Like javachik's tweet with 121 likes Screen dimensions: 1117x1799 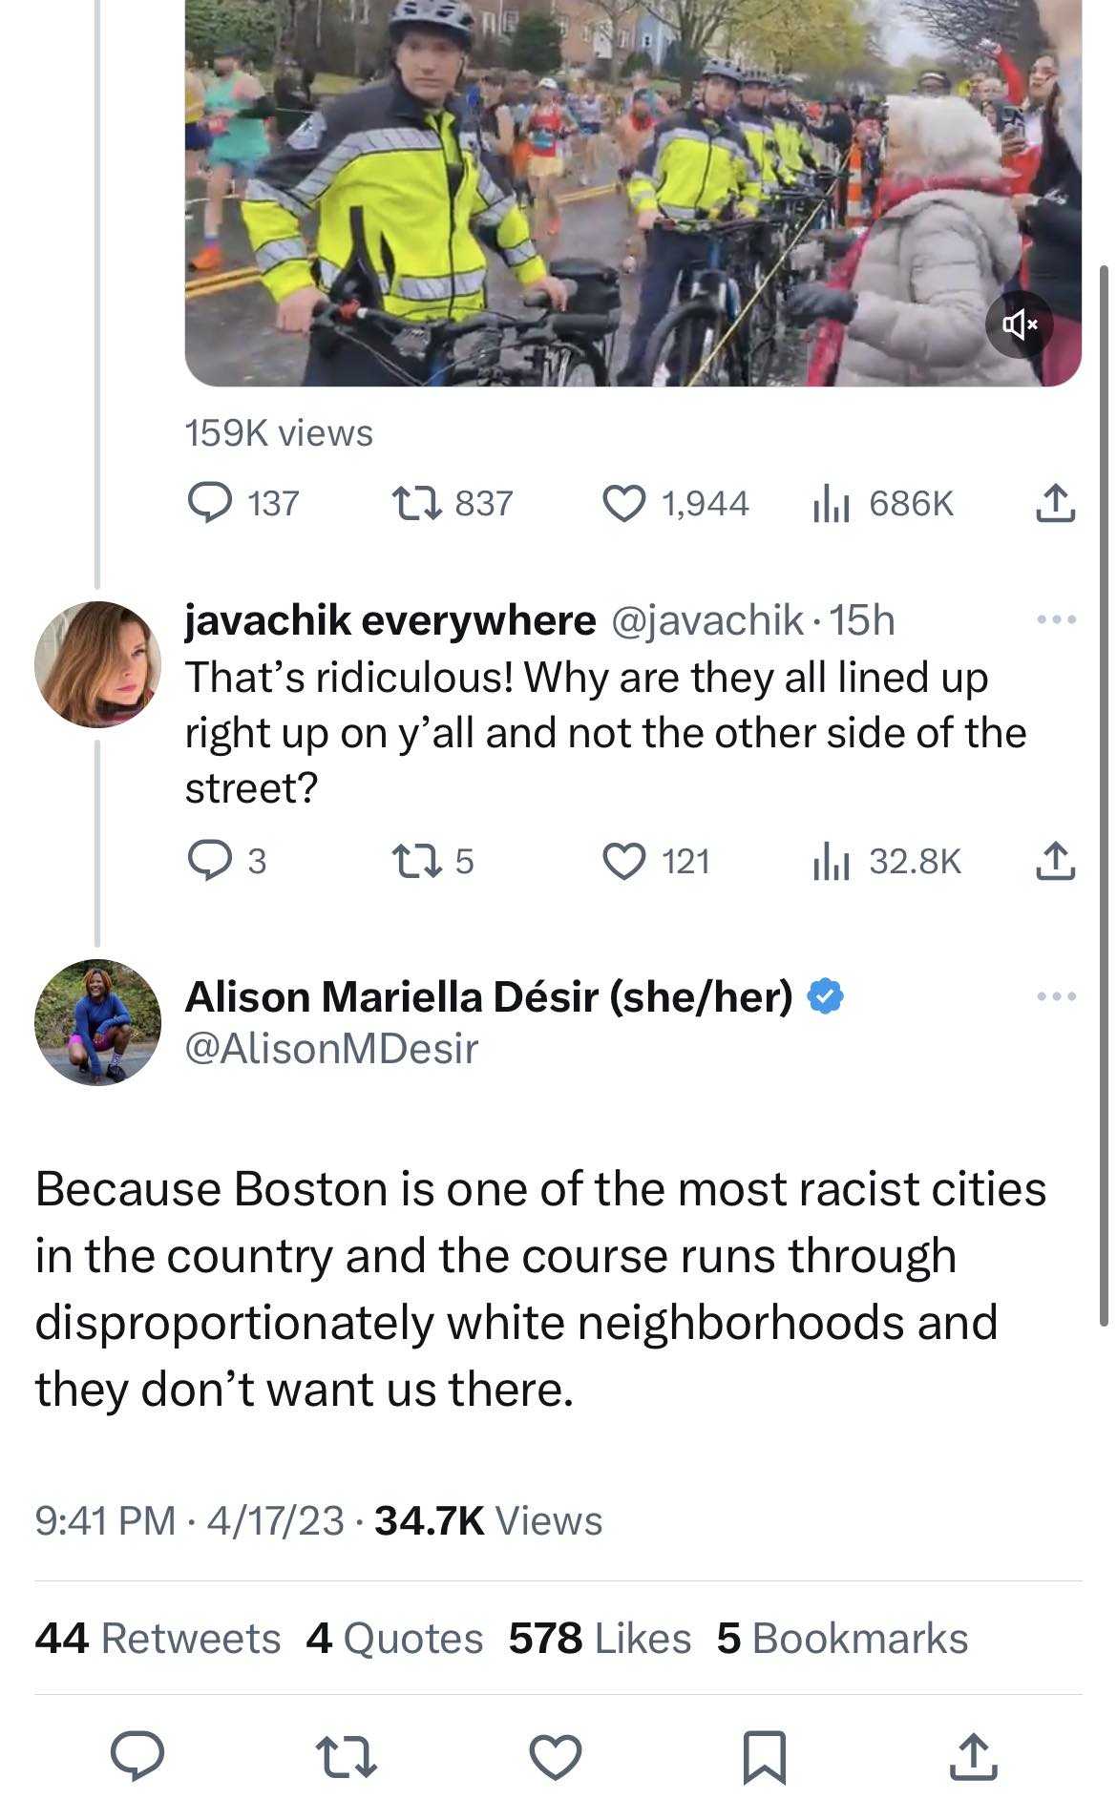pyautogui.click(x=624, y=861)
